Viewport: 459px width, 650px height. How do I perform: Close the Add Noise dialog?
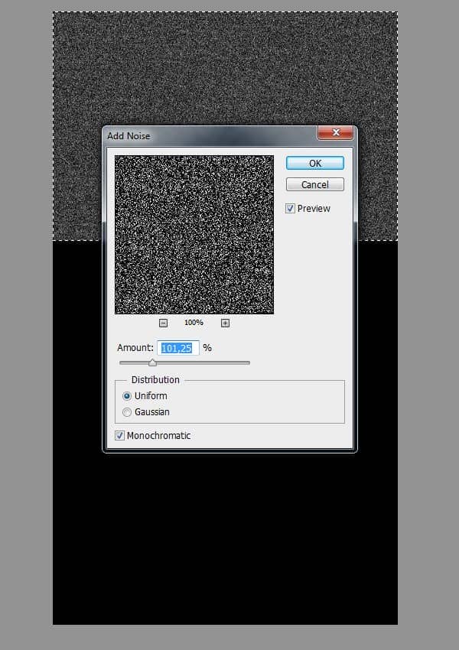[x=335, y=132]
